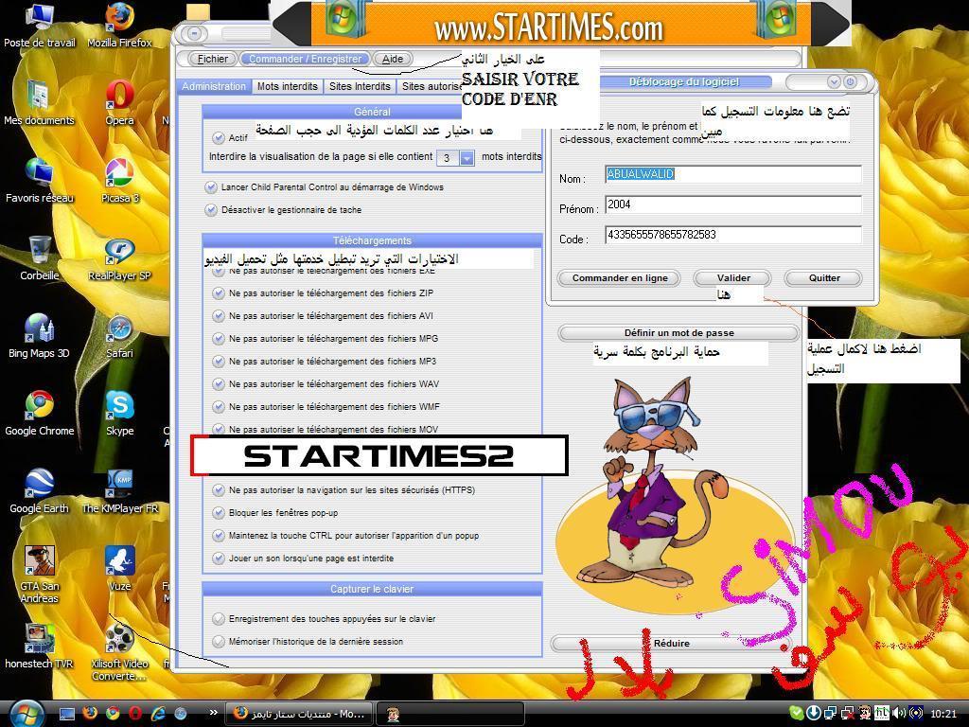Open the Commander / Enregistrer menu
This screenshot has width=969, height=727.
[x=306, y=59]
